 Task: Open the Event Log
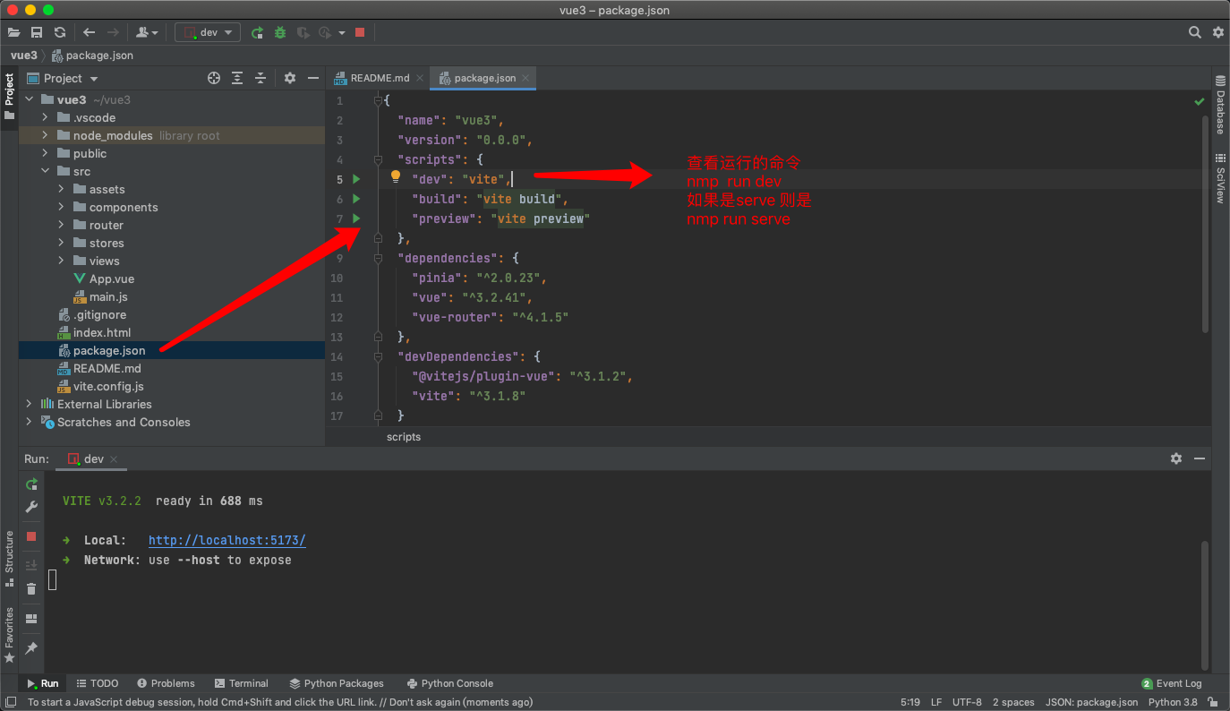click(1171, 683)
